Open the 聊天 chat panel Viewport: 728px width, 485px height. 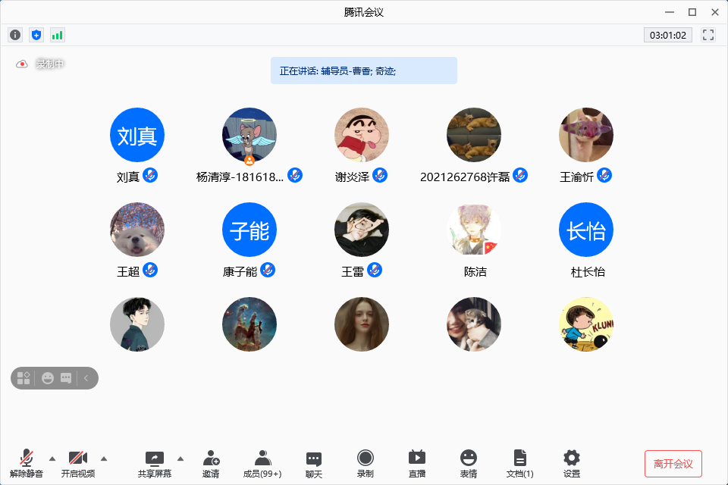coord(314,463)
